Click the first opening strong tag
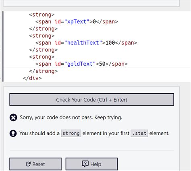This screenshot has width=191, height=171. (x=42, y=14)
